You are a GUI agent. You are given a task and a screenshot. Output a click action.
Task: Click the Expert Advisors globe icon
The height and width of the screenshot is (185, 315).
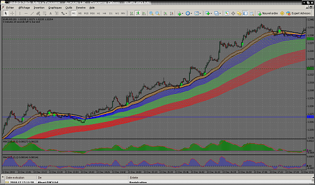tap(288, 14)
